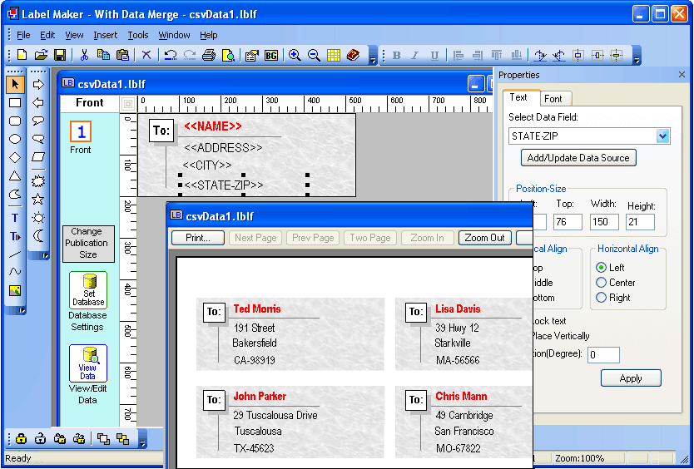Screen dimensions: 694x469
Task: Select the Left horizontal align radio button
Action: tap(602, 268)
